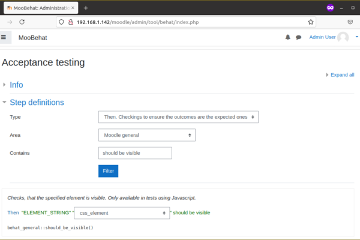360x240 pixels.
Task: Open the user menu caret
Action: (357, 37)
